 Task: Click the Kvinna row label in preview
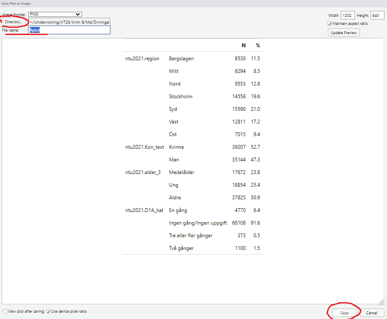click(x=176, y=147)
